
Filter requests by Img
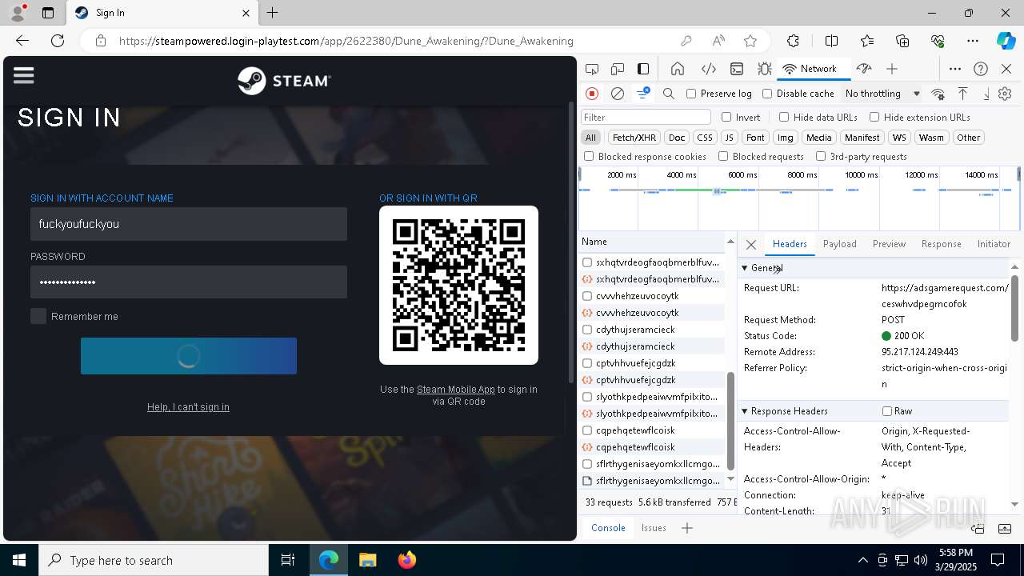(786, 138)
